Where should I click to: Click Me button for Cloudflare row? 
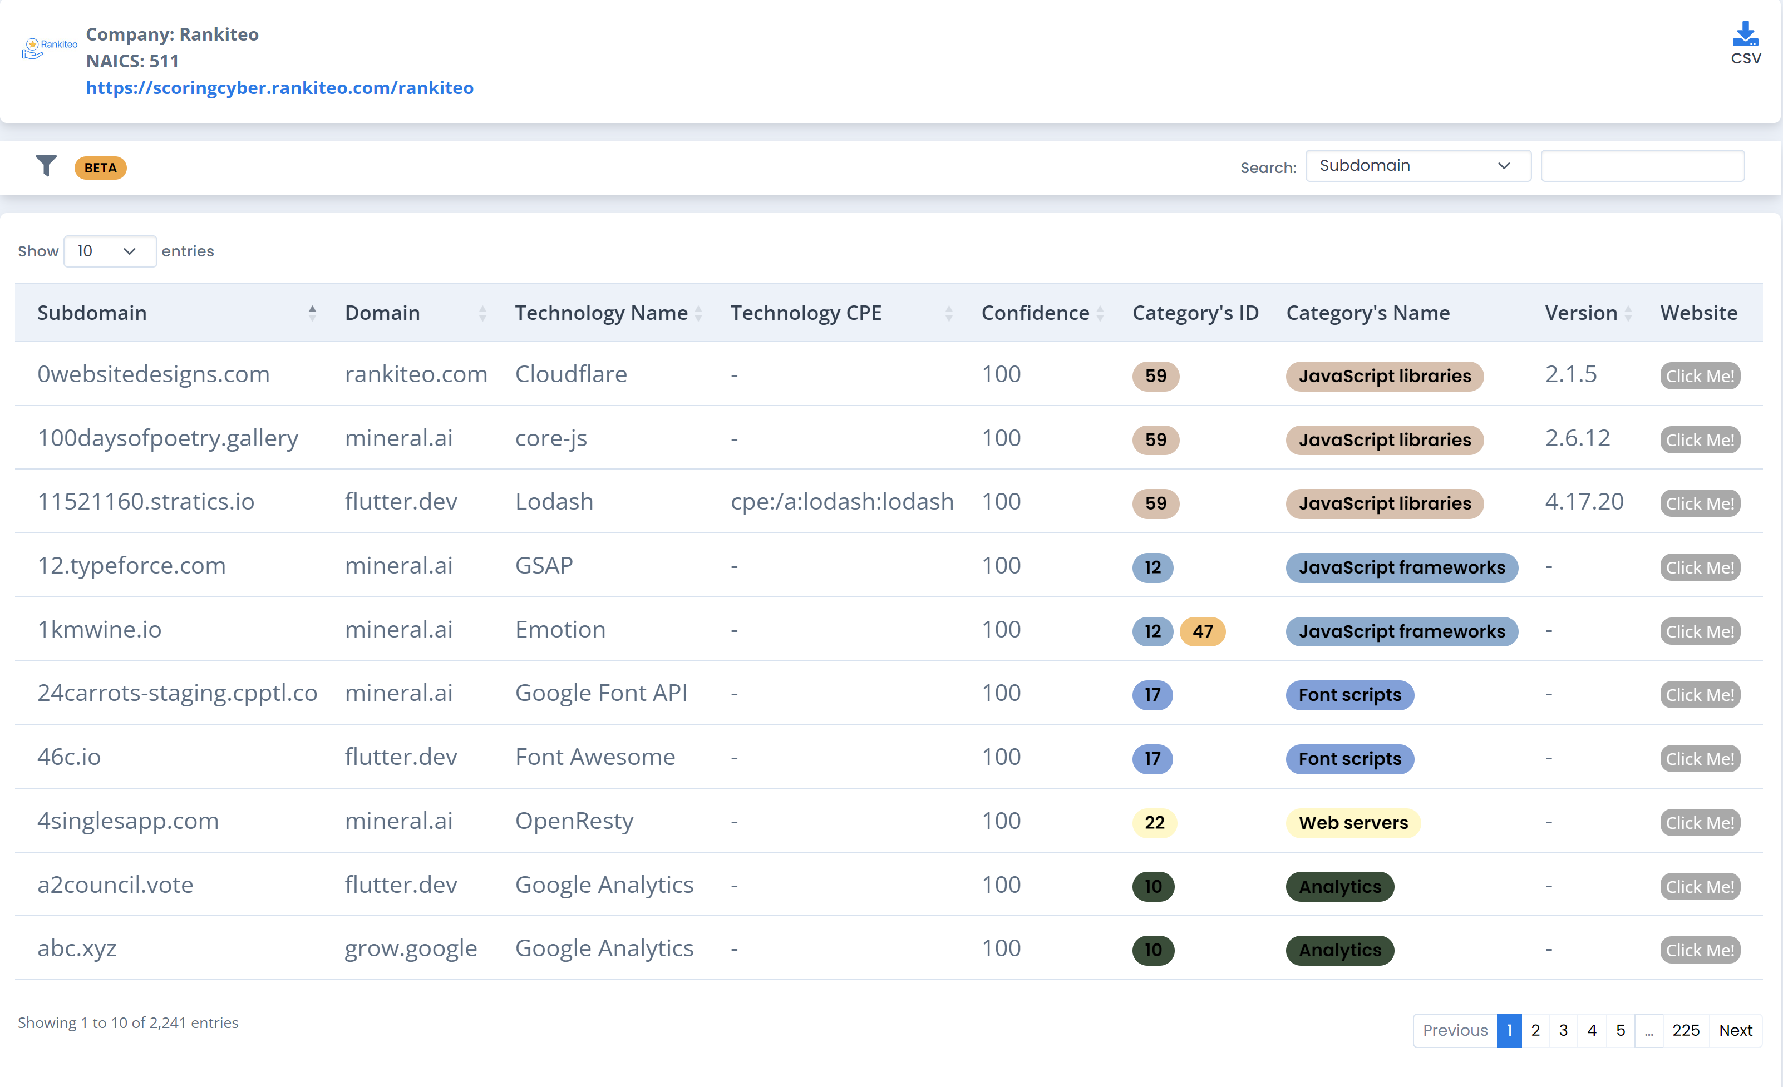[x=1699, y=376]
